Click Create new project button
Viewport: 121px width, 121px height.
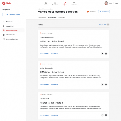click(x=13, y=15)
